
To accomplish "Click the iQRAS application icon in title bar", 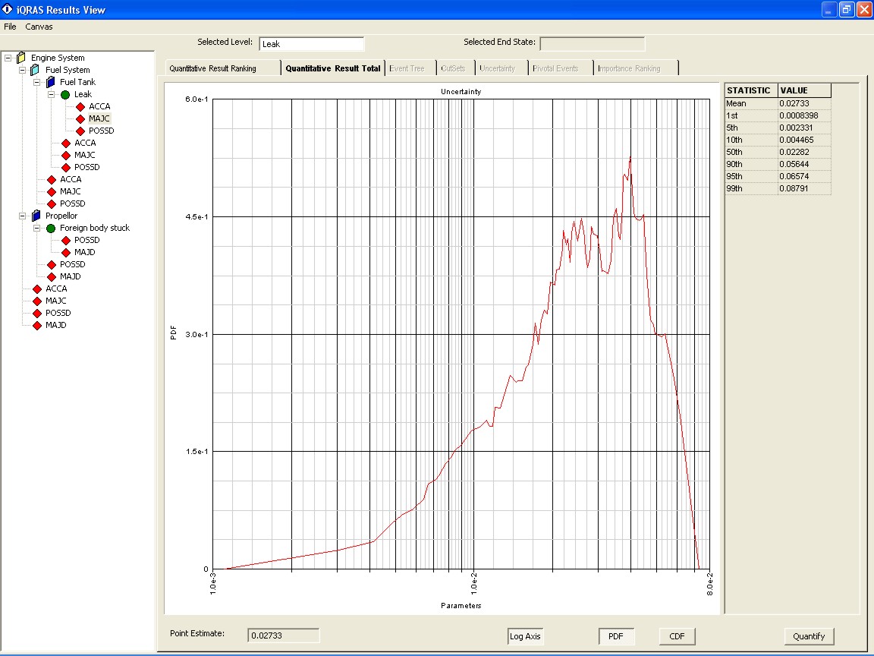I will (x=8, y=10).
